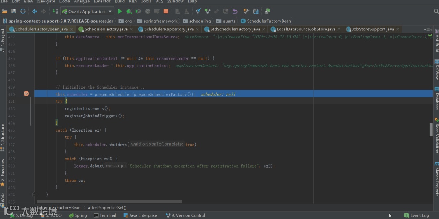
Task: Open the QuartzApplication run configuration dropdown
Action: 87,11
